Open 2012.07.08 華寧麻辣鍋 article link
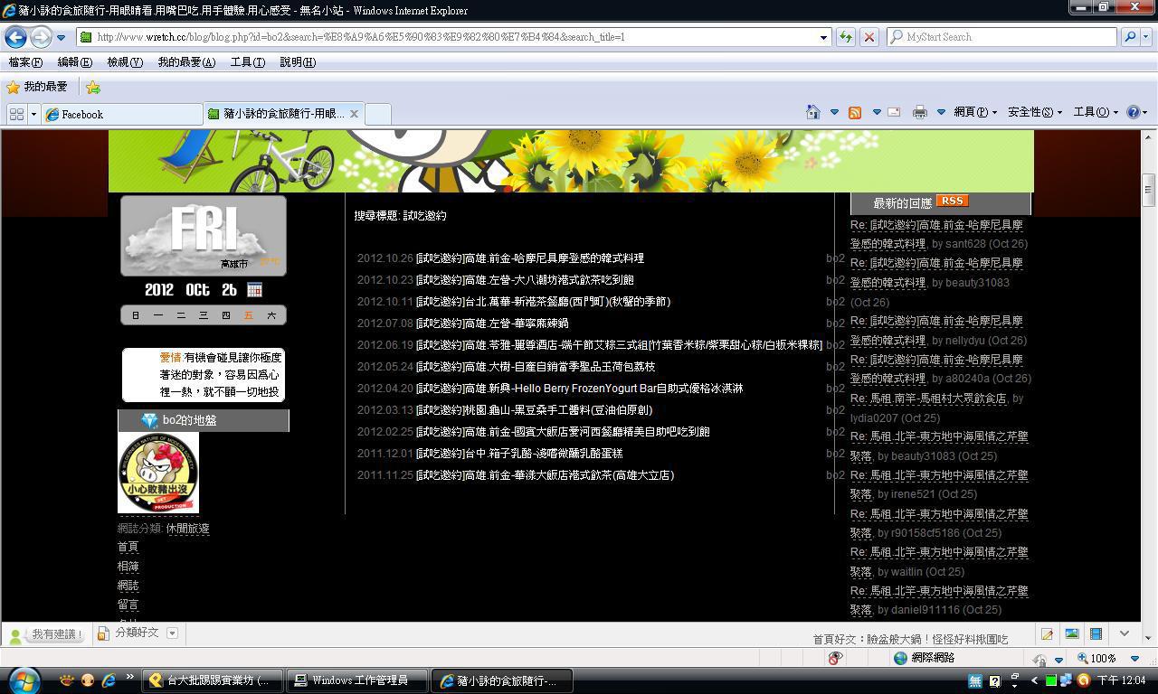Image resolution: width=1158 pixels, height=694 pixels. 492,324
